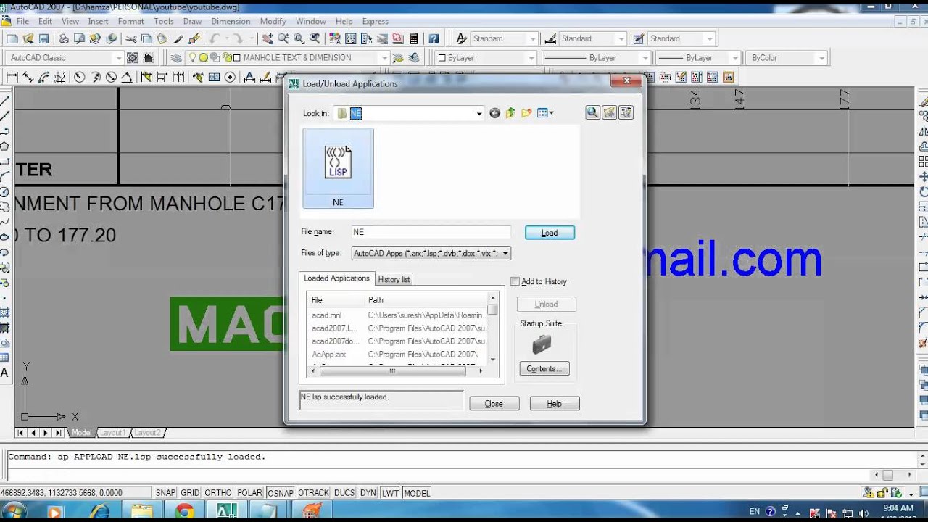Open Startup Suite Contents button
928x522 pixels.
(x=544, y=369)
